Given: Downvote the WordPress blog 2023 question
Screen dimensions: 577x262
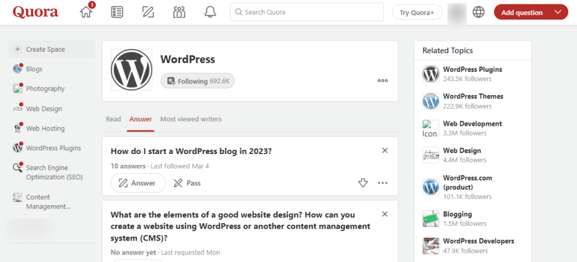Looking at the screenshot, I should tap(363, 183).
